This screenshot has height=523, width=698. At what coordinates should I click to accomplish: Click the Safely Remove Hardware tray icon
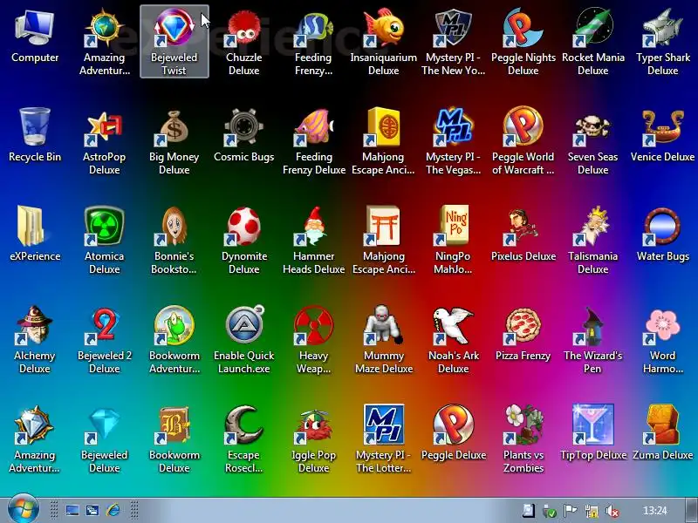coord(550,511)
